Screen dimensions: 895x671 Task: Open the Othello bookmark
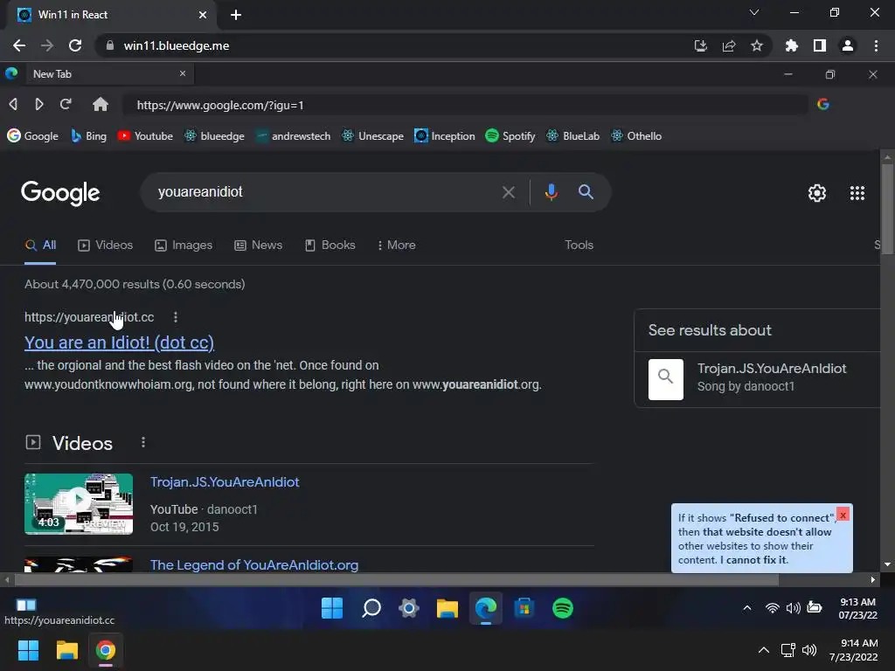[636, 135]
